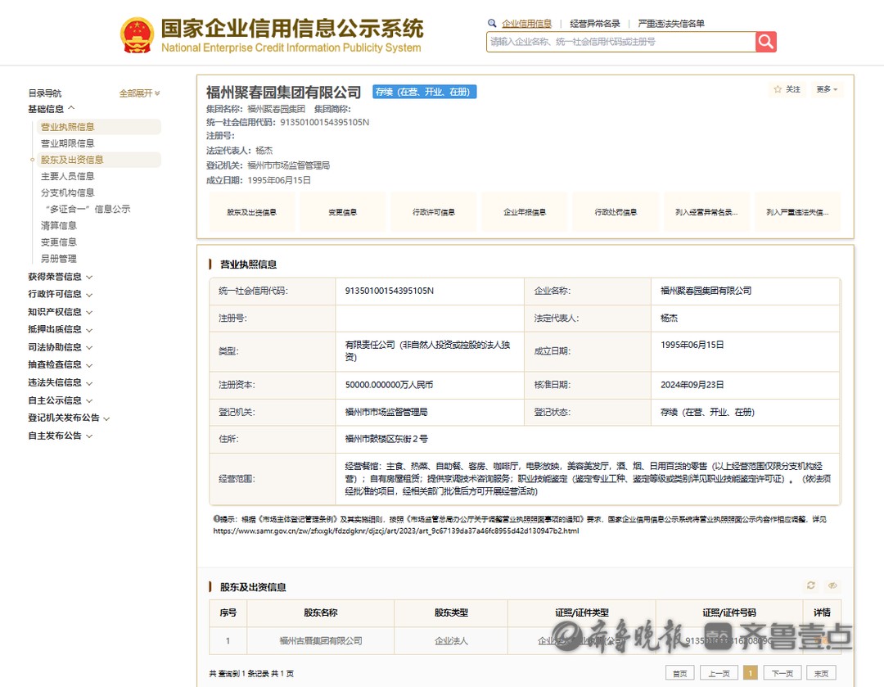Open the 变更信息 card tab
Viewport: 884px width, 687px height.
click(x=343, y=212)
